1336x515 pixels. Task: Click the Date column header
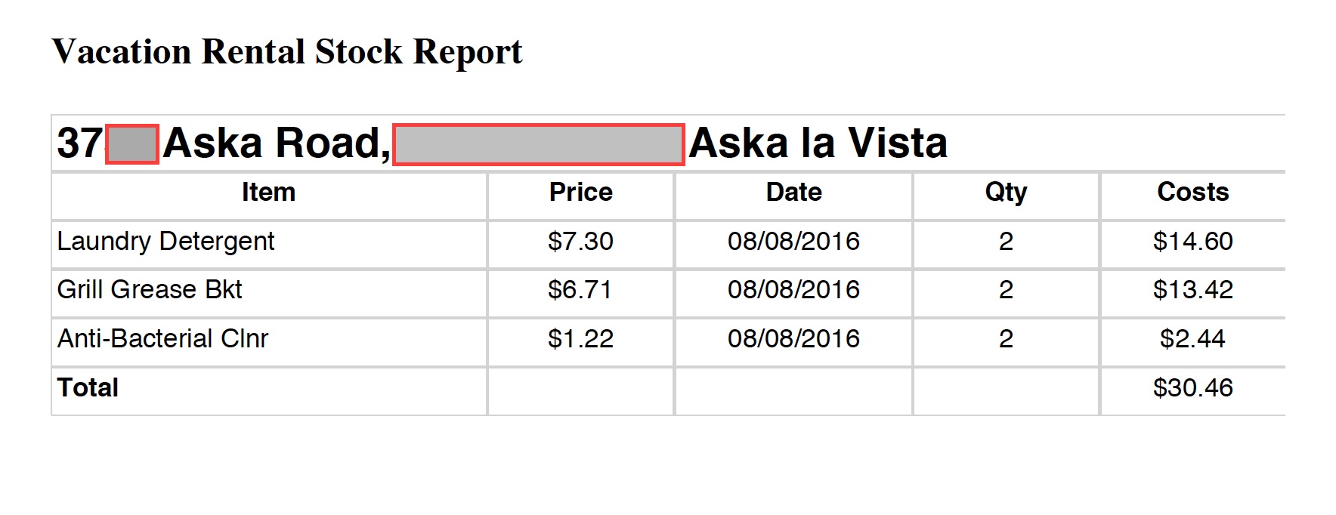793,193
